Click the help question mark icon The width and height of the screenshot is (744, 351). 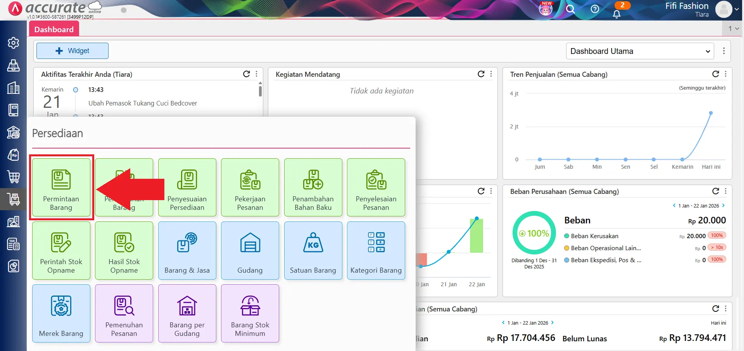click(595, 9)
